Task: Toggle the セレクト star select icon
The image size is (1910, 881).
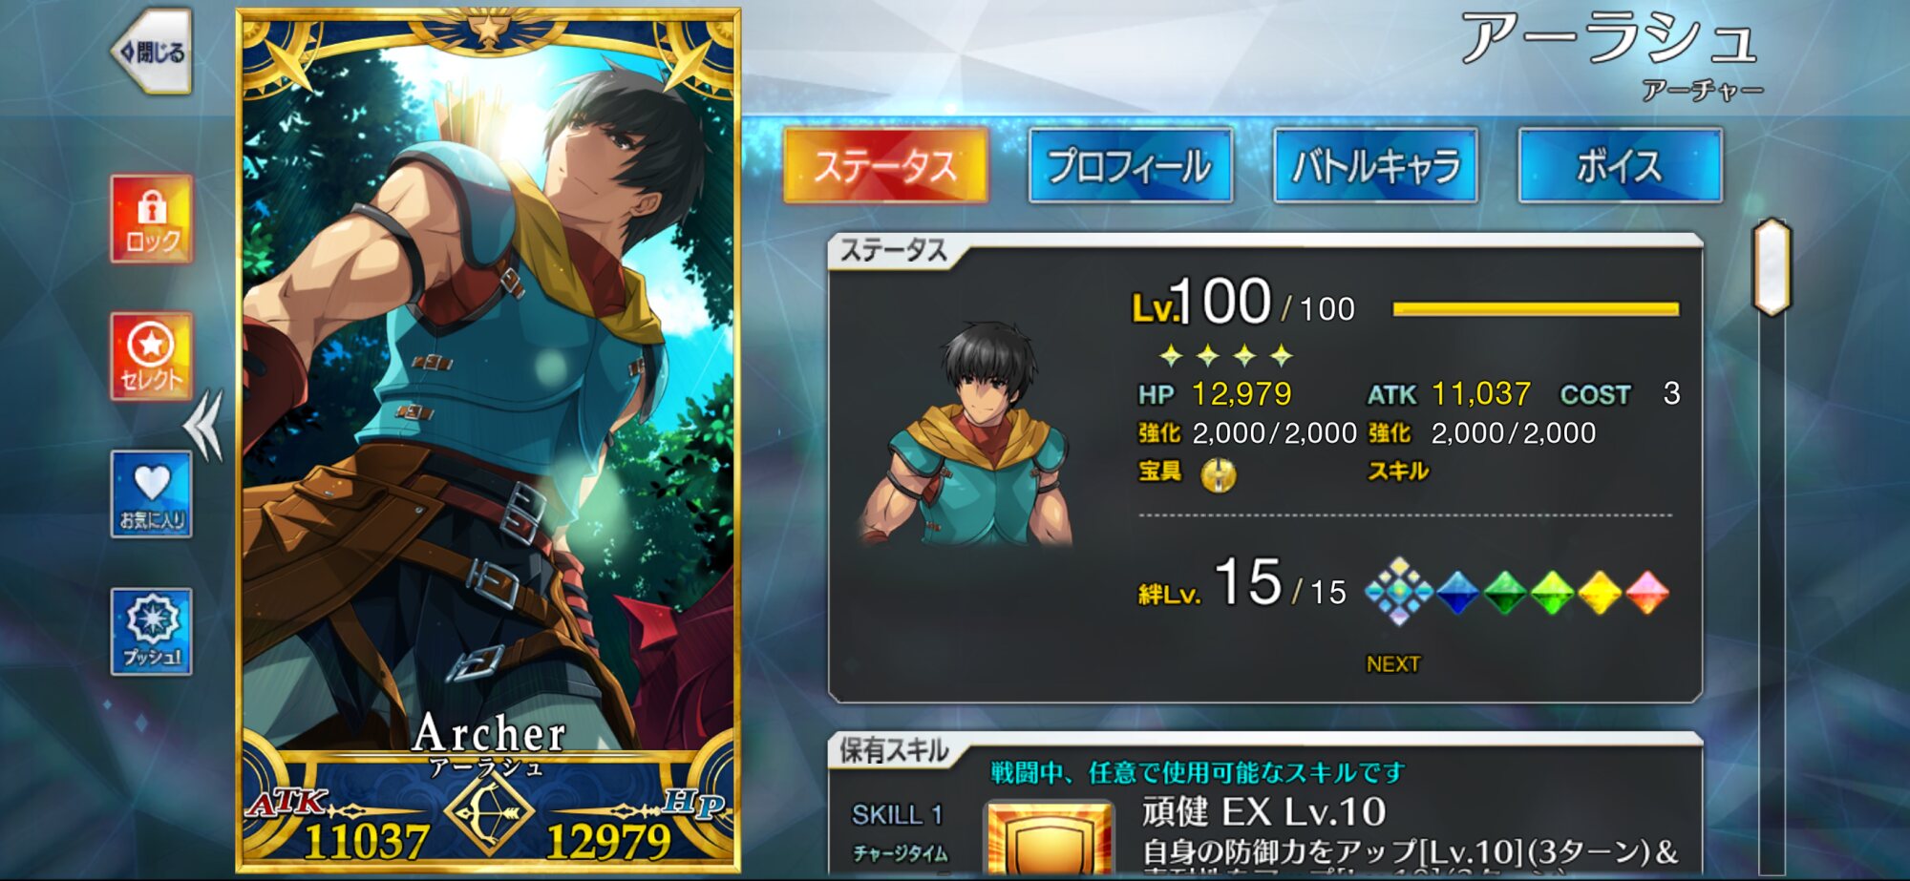Action: point(152,356)
